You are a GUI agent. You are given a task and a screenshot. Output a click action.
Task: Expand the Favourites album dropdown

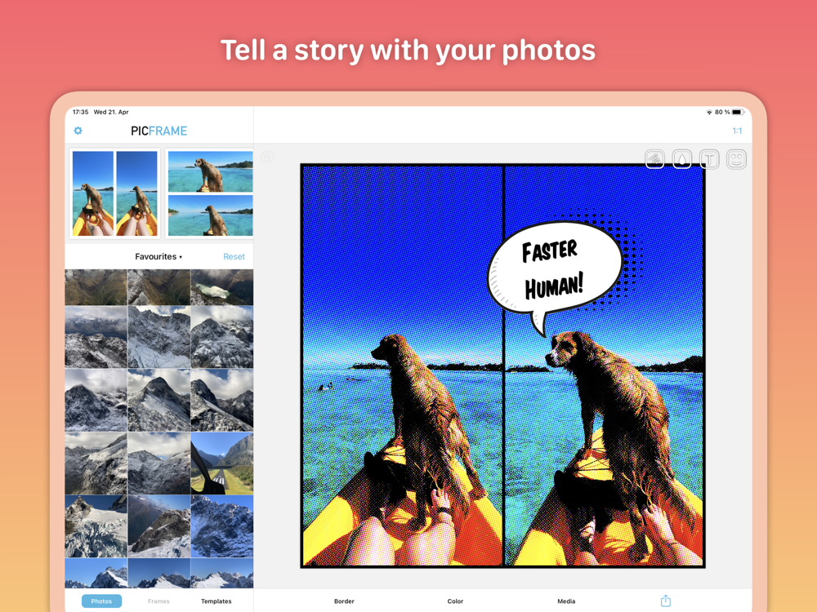158,256
